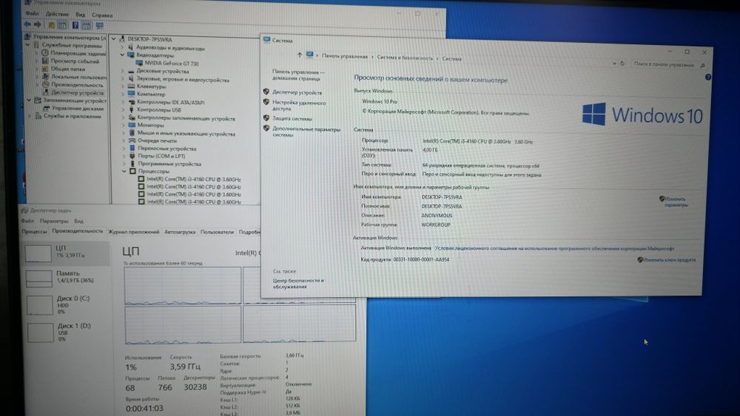Screen dimensions: 740x416
Task: Open Файл menu in Computer Management
Action: pos(32,13)
